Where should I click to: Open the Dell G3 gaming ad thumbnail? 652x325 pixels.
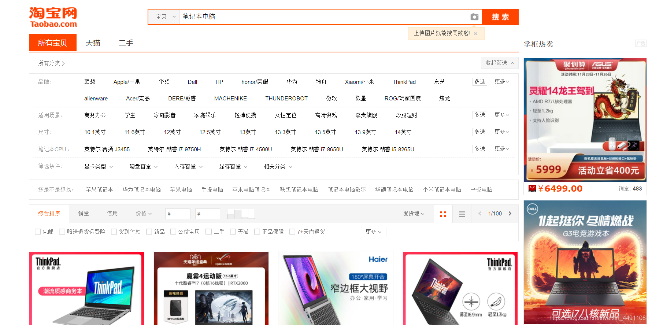(585, 263)
